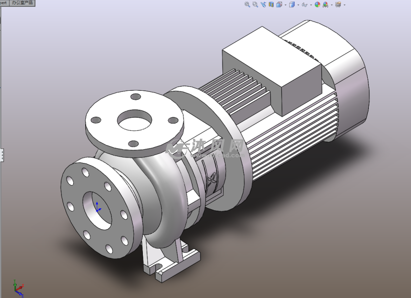Click the Edit Appearance color ball
Viewport: 411px width, 298px height.
coord(317,5)
